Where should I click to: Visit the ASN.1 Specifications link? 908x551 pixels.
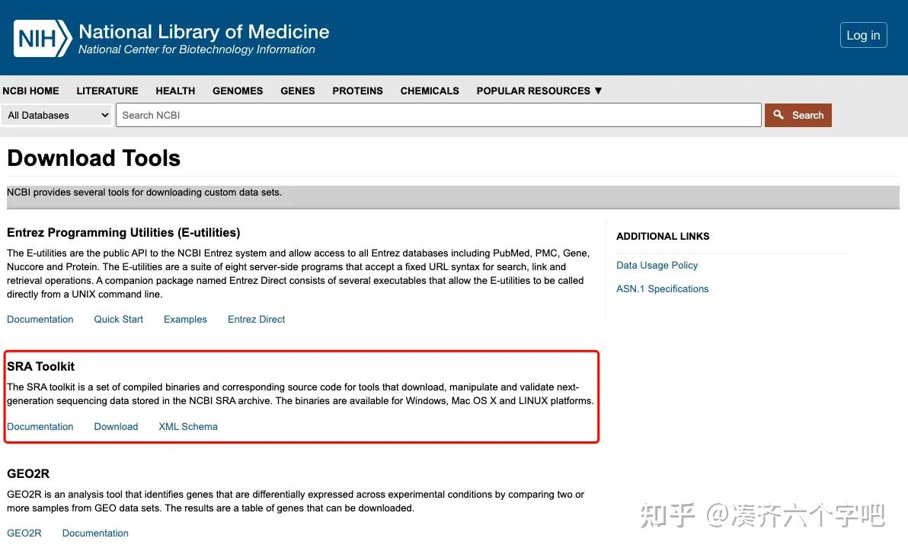coord(662,288)
